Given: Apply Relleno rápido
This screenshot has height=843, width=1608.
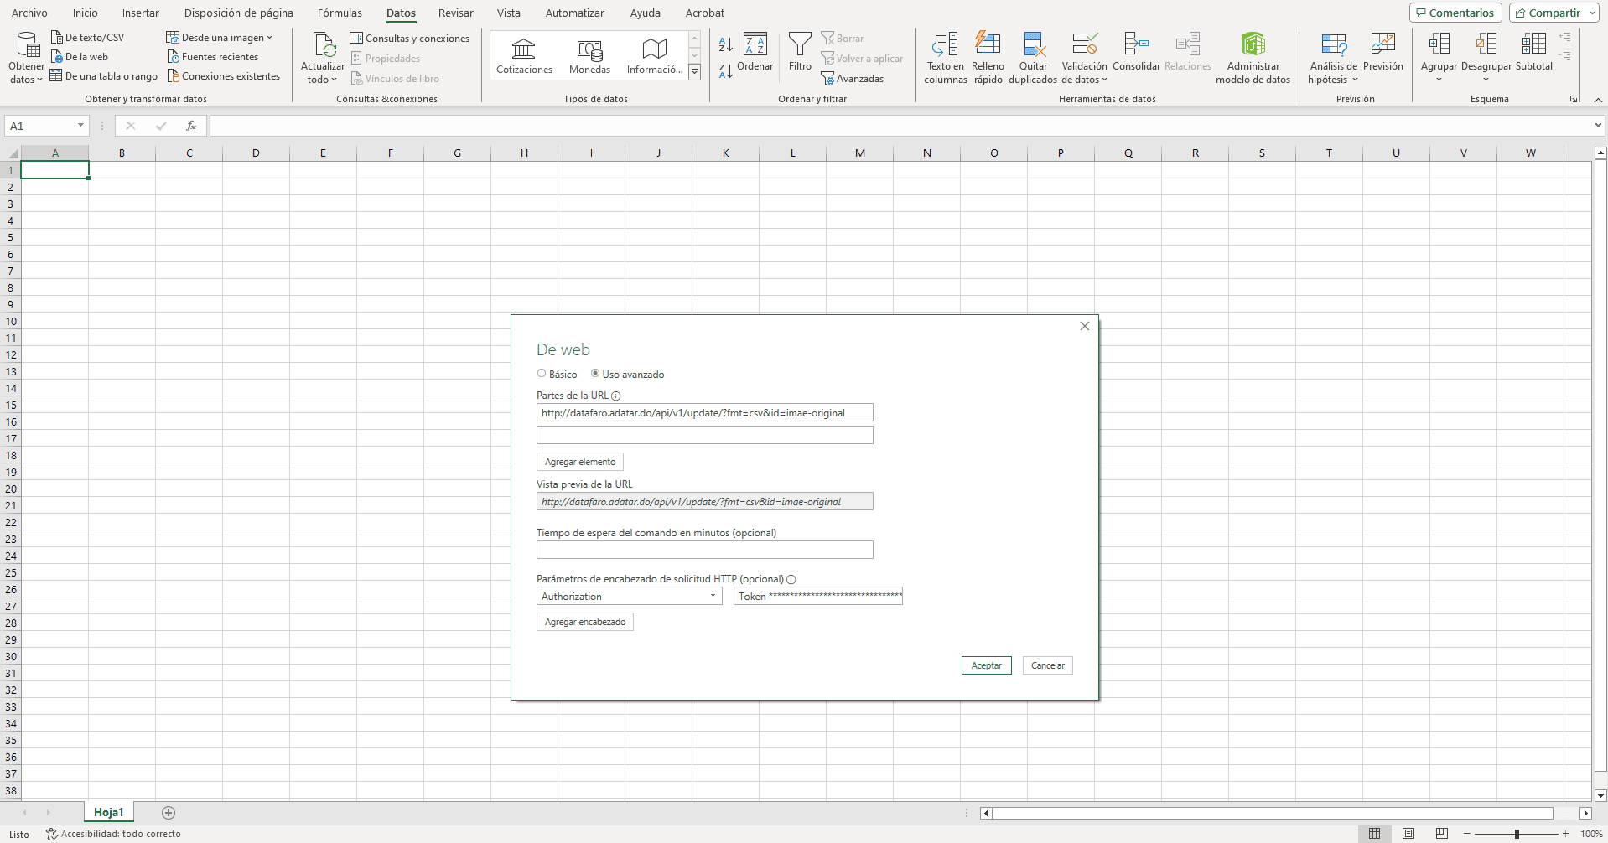Looking at the screenshot, I should [988, 58].
